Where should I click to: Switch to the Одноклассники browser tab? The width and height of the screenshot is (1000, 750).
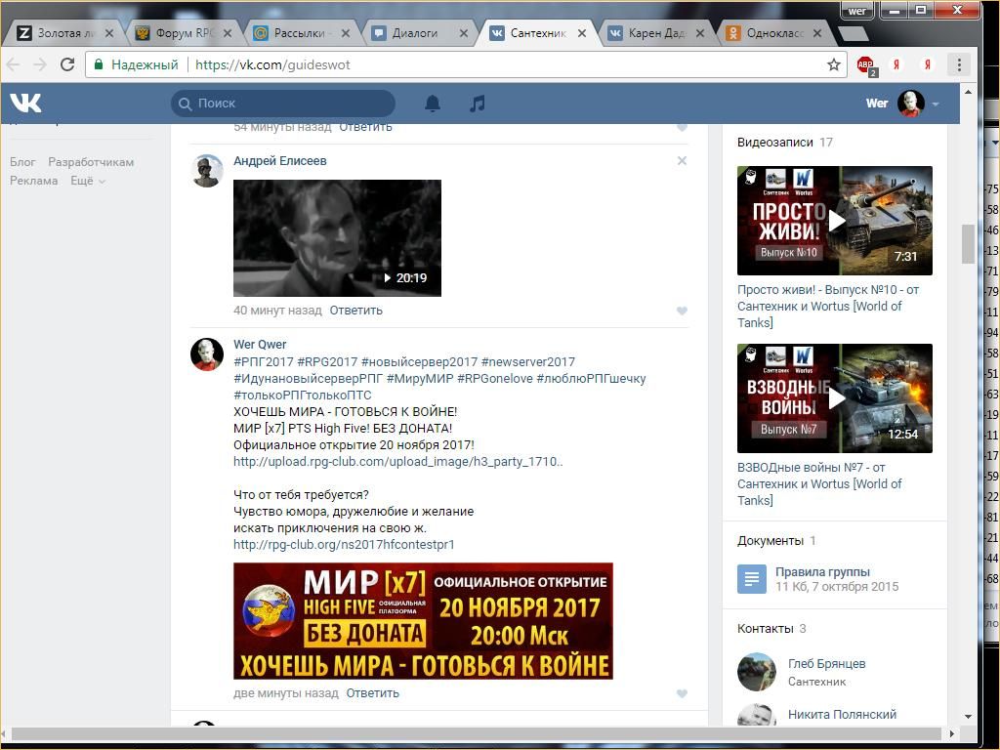(773, 32)
